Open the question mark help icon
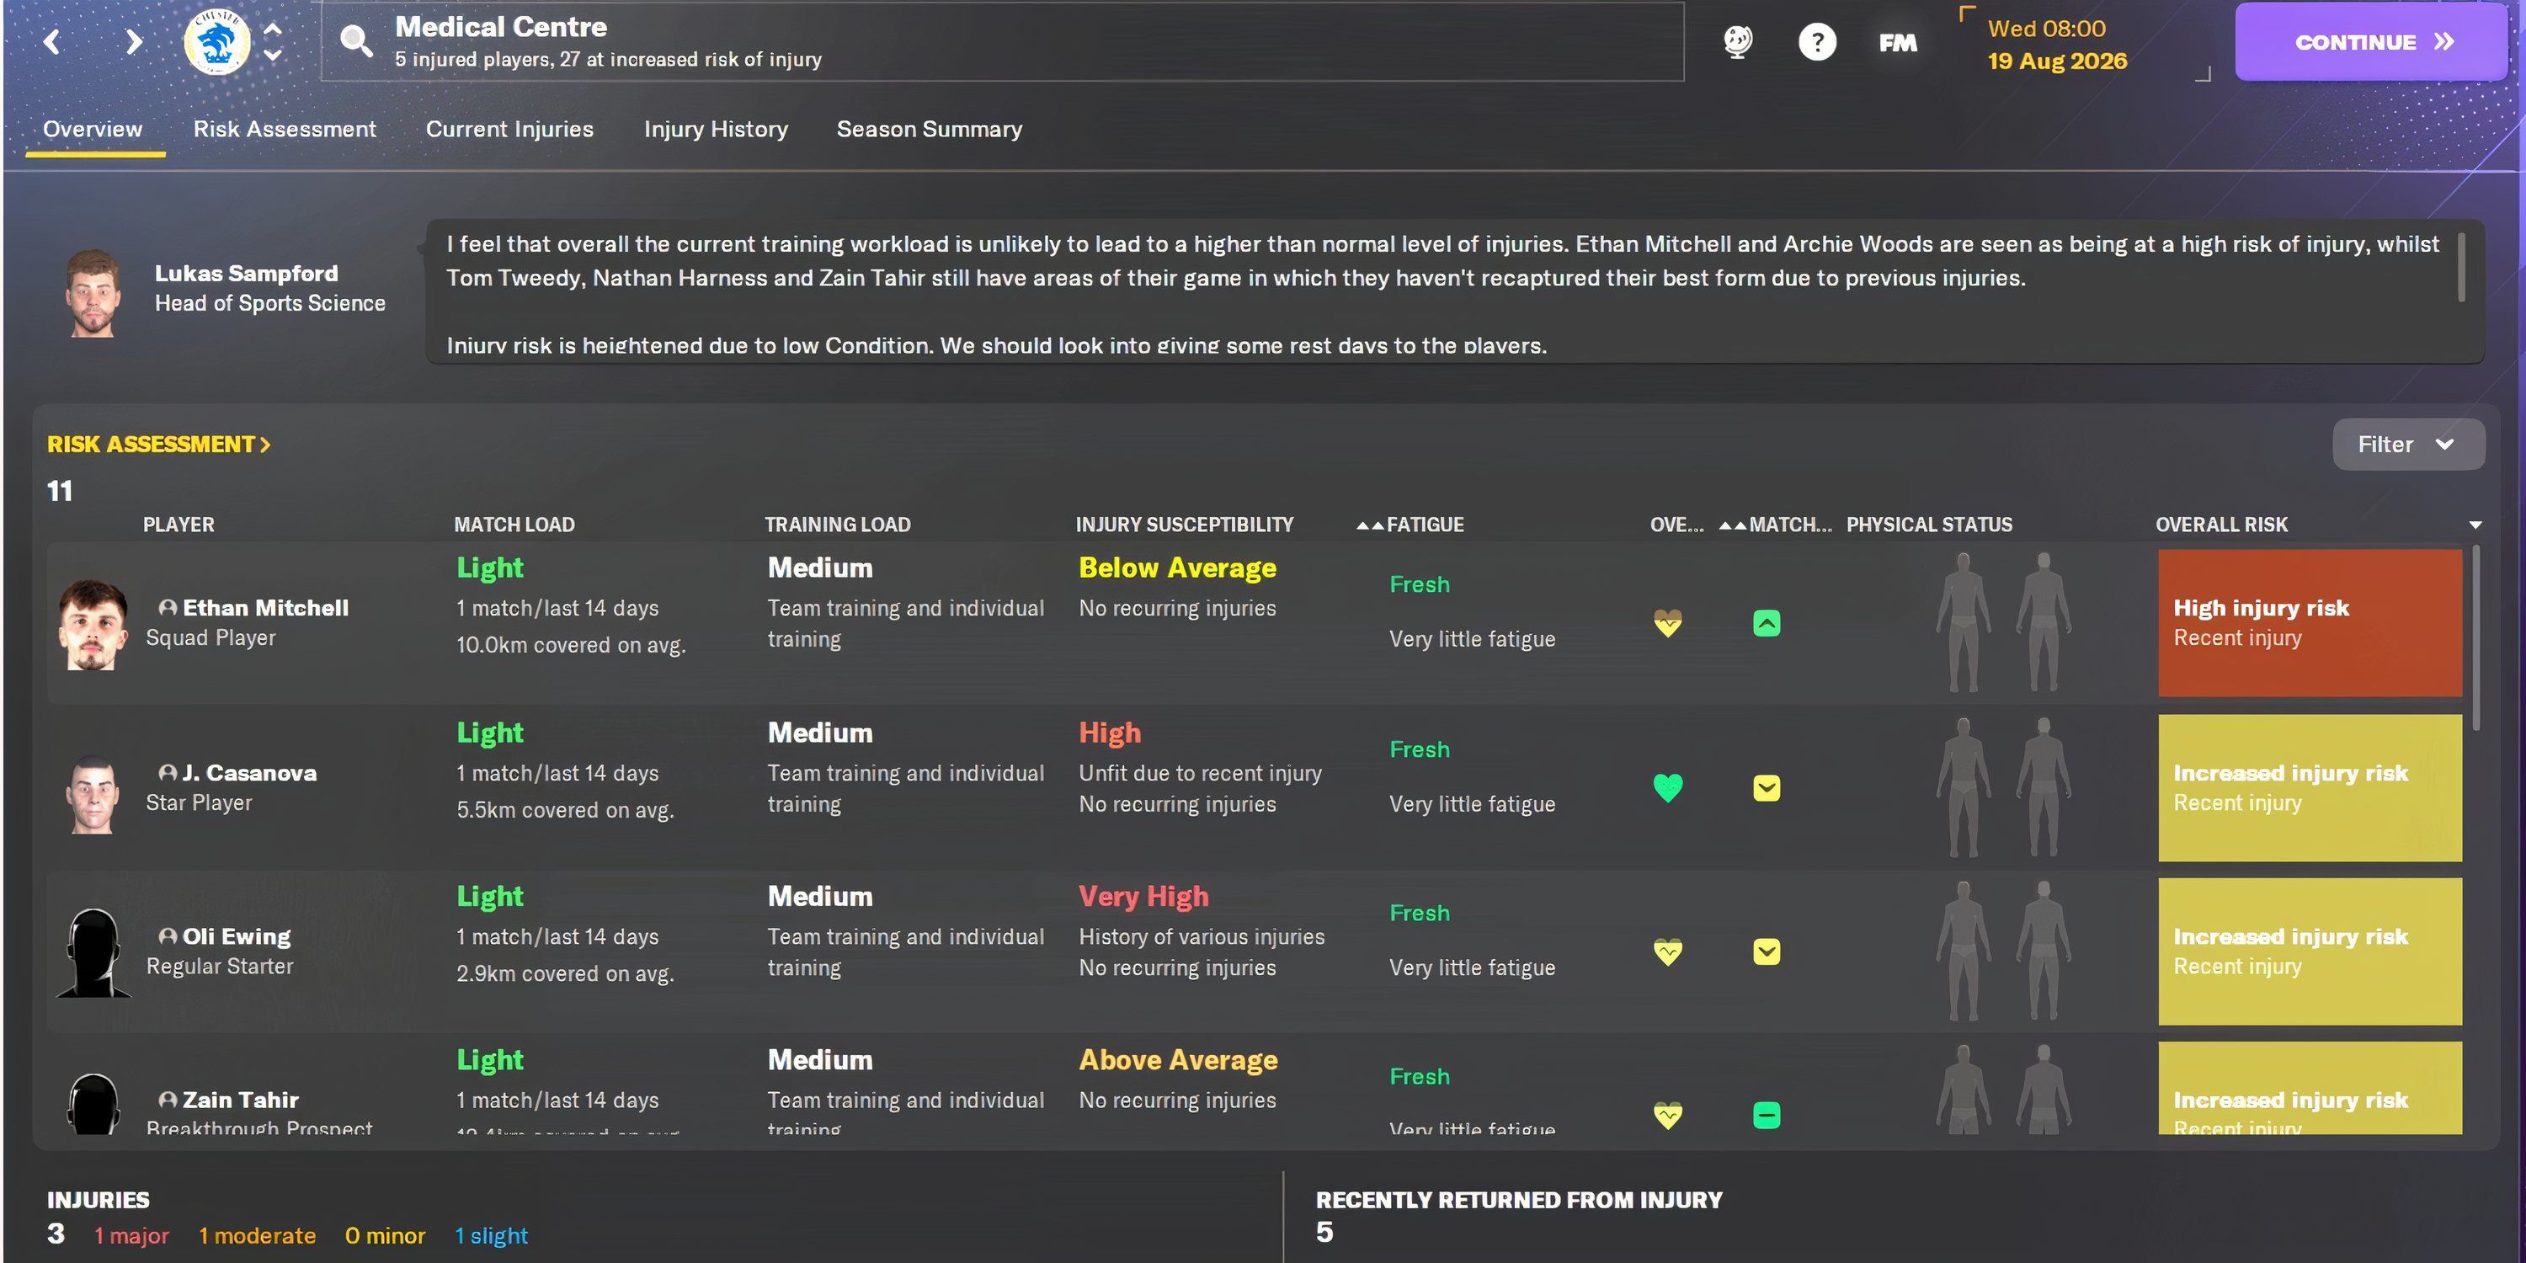Viewport: 2526px width, 1263px height. pyautogui.click(x=1817, y=42)
